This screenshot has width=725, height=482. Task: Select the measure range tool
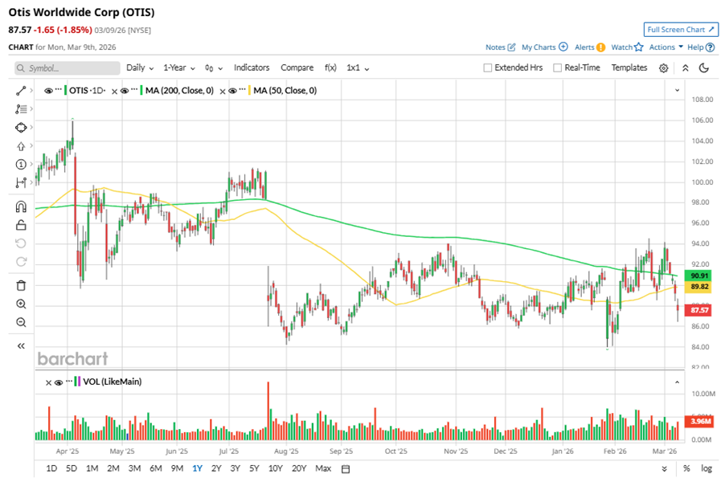[x=21, y=183]
